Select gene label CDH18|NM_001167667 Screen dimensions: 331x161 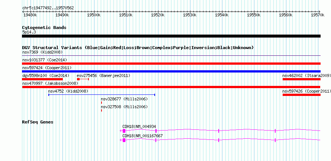[142, 136]
